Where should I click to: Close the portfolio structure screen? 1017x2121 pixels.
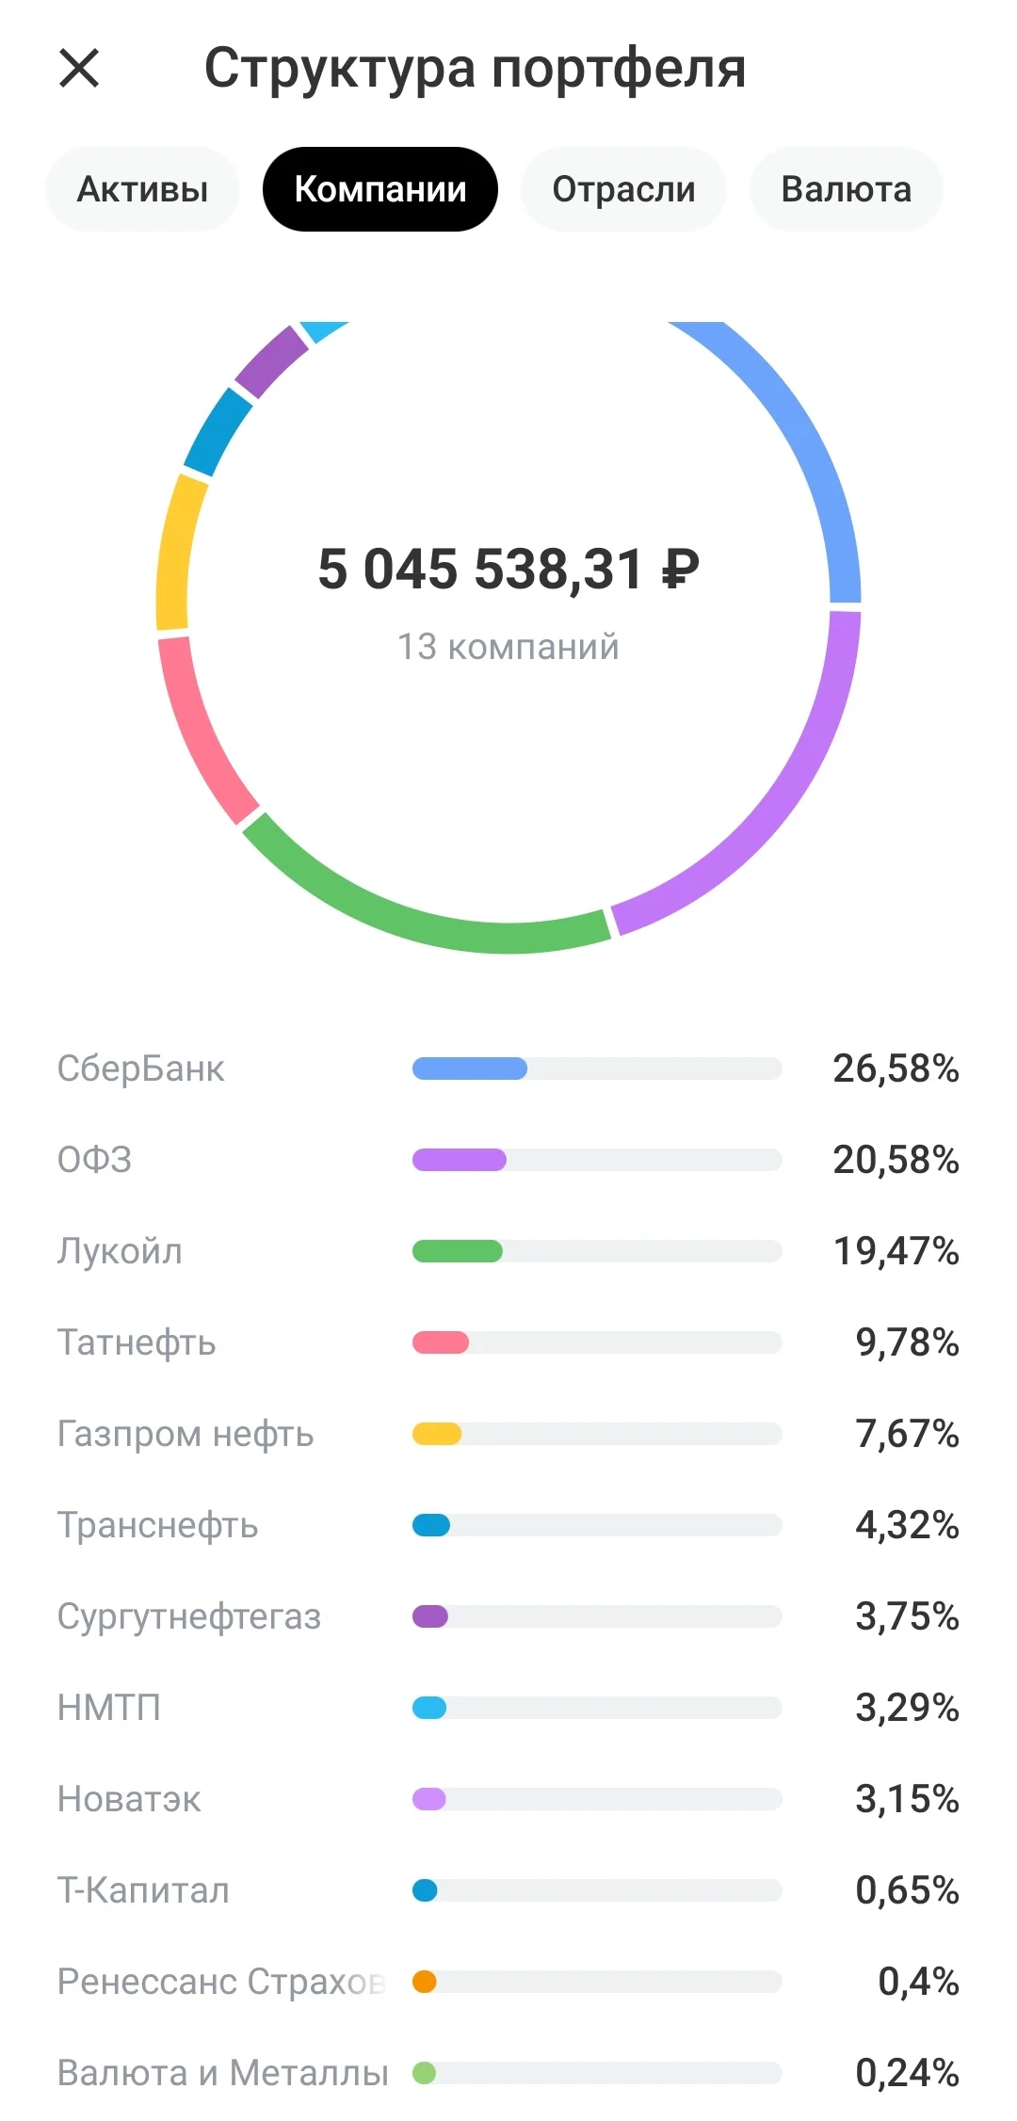click(x=79, y=68)
